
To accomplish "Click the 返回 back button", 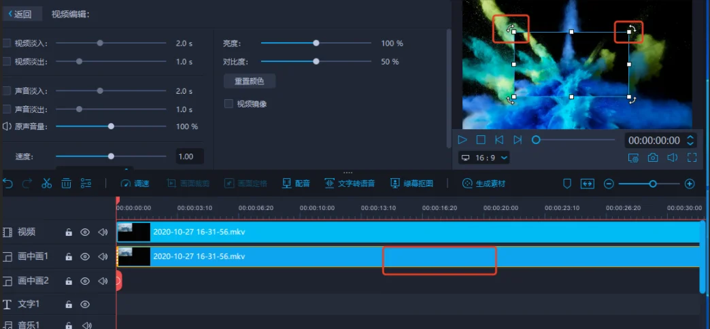I will pos(21,14).
